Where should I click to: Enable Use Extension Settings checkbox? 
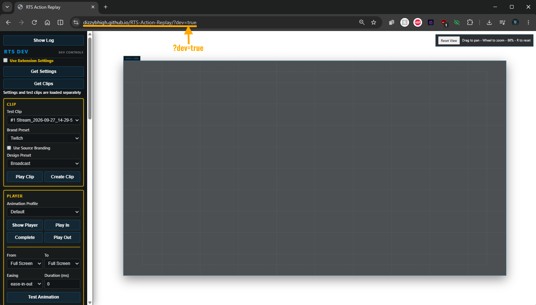coord(5,60)
